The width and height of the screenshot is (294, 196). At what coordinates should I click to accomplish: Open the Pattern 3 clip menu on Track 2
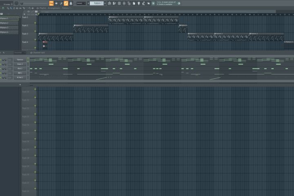(x=74, y=25)
